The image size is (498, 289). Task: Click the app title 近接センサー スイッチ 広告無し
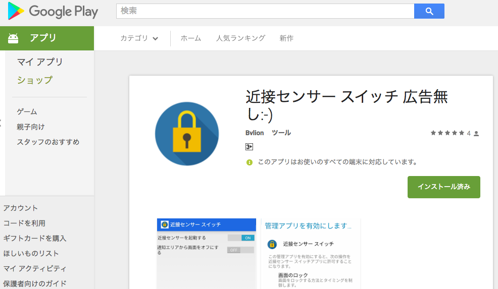click(346, 105)
